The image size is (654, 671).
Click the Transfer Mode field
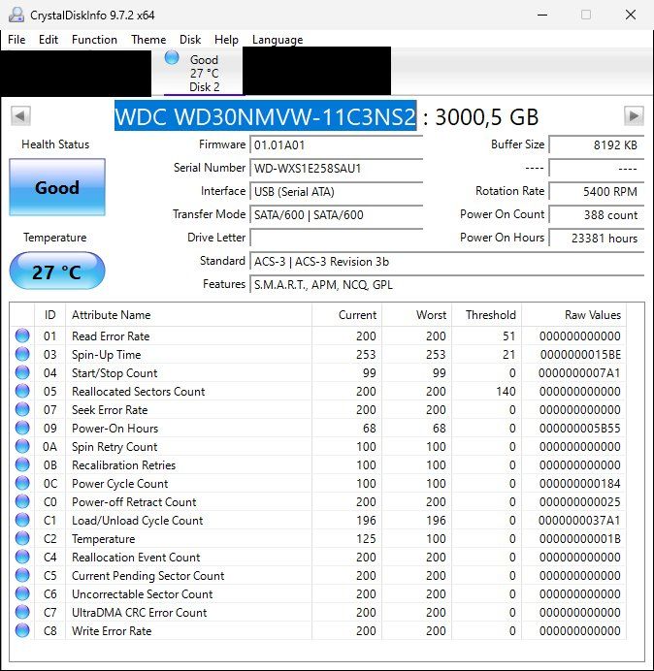pyautogui.click(x=336, y=215)
